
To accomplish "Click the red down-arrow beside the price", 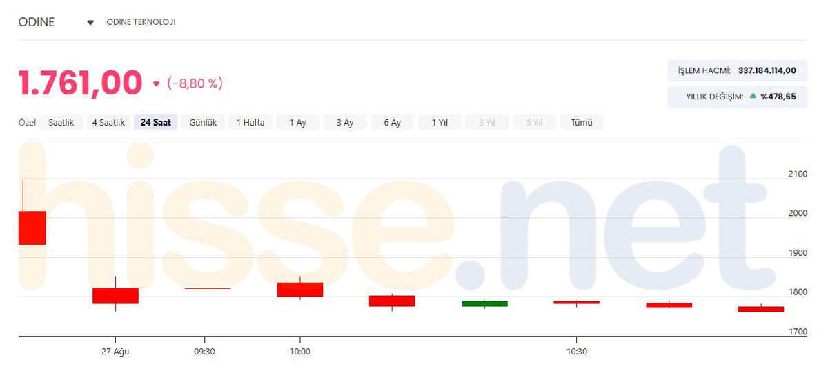I will pyautogui.click(x=156, y=84).
